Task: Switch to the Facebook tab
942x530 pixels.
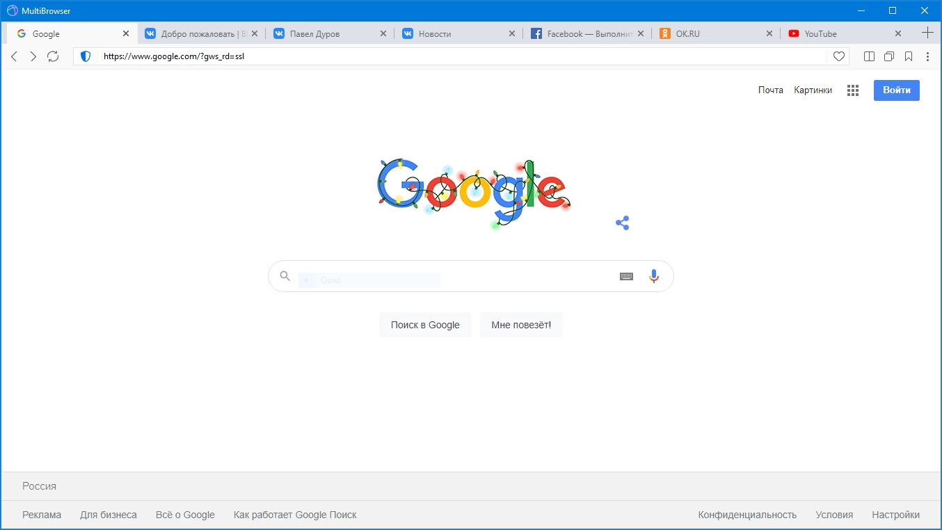Action: (587, 33)
